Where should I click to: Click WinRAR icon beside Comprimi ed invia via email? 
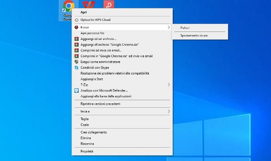76,51
